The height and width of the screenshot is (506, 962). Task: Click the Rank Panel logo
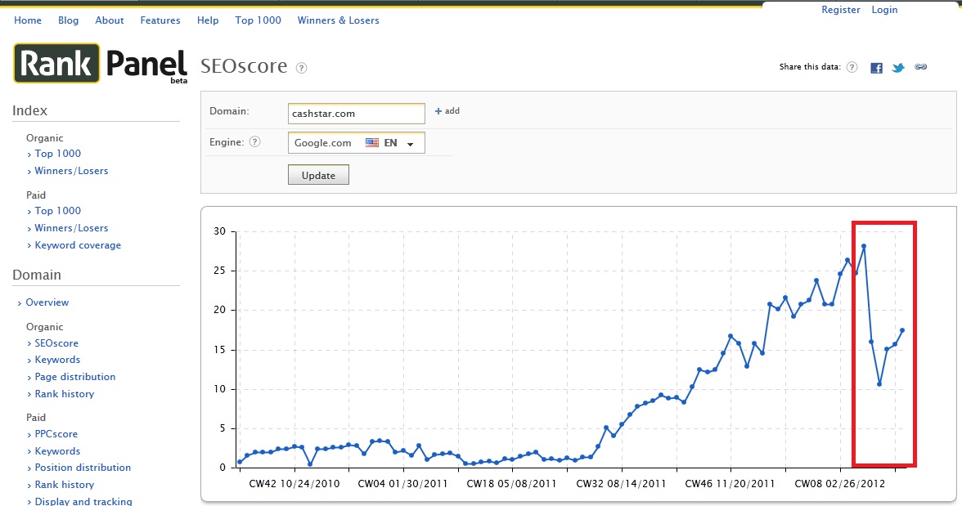pos(100,64)
